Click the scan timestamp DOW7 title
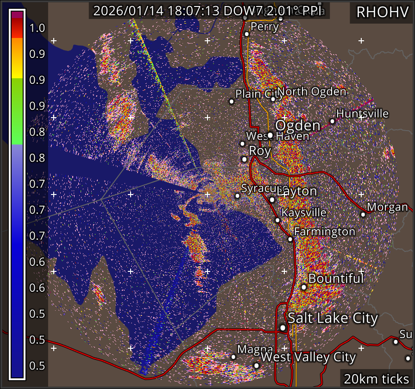 coord(209,11)
